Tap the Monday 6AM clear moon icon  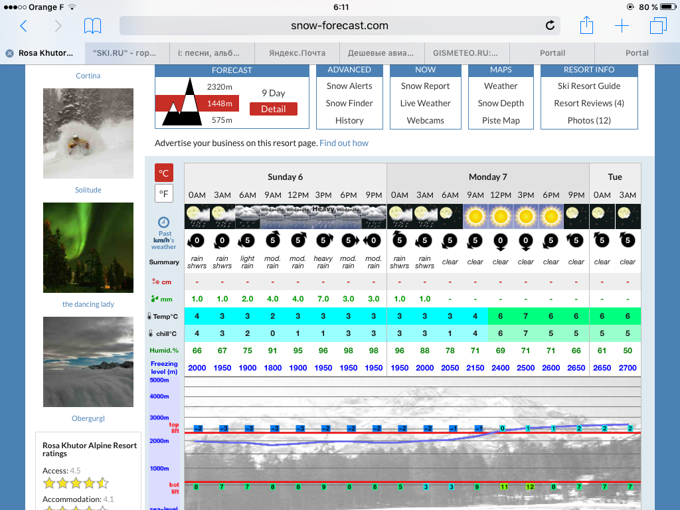tap(450, 216)
